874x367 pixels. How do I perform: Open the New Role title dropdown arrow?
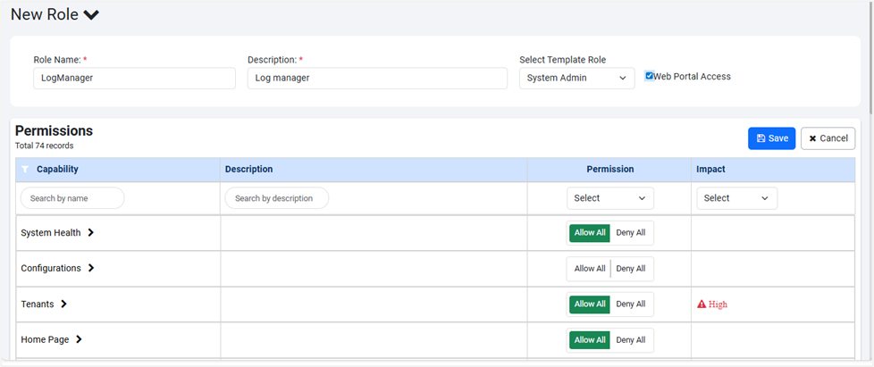pyautogui.click(x=90, y=15)
